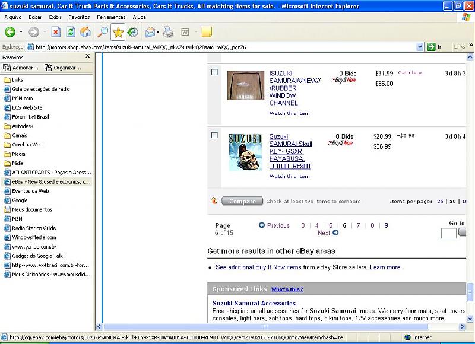Click the vertical scrollbar down arrow
Image resolution: width=475 pixels, height=344 pixels.
coord(470,318)
